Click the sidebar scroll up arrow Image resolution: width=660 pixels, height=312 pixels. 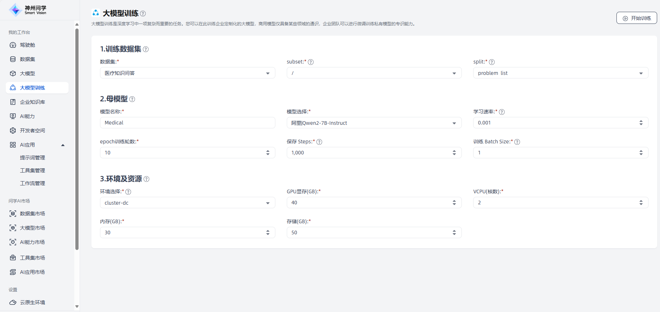[x=77, y=24]
